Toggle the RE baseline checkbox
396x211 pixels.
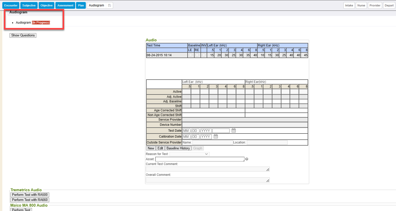197,55
